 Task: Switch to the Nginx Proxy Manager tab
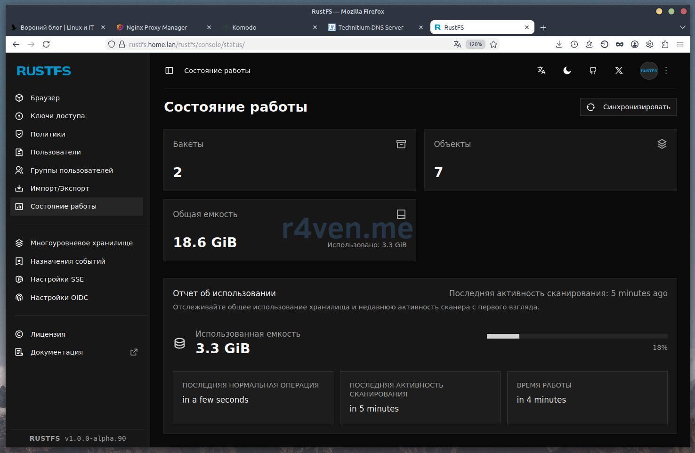(157, 27)
